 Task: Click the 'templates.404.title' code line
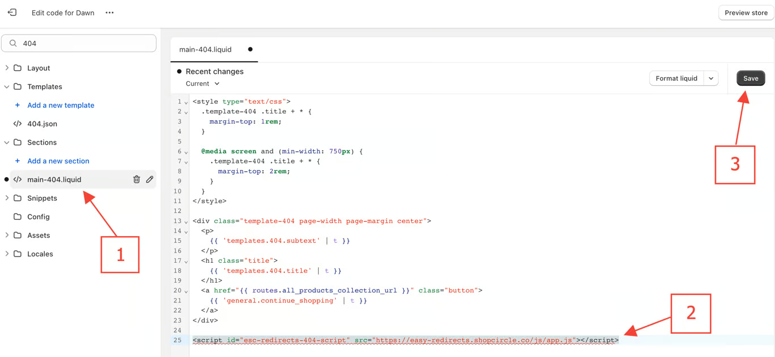coord(276,271)
